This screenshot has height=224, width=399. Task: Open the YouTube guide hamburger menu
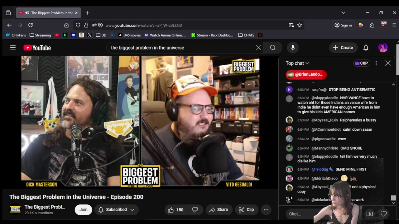click(13, 48)
